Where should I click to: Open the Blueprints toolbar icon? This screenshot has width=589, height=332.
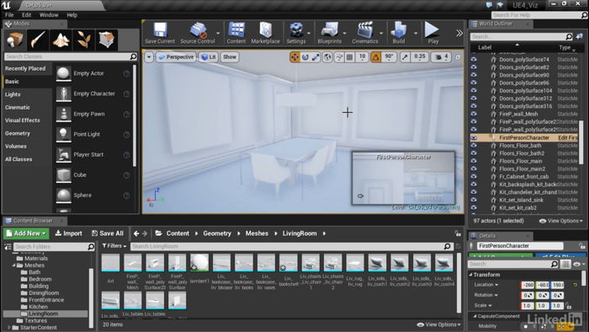point(330,33)
